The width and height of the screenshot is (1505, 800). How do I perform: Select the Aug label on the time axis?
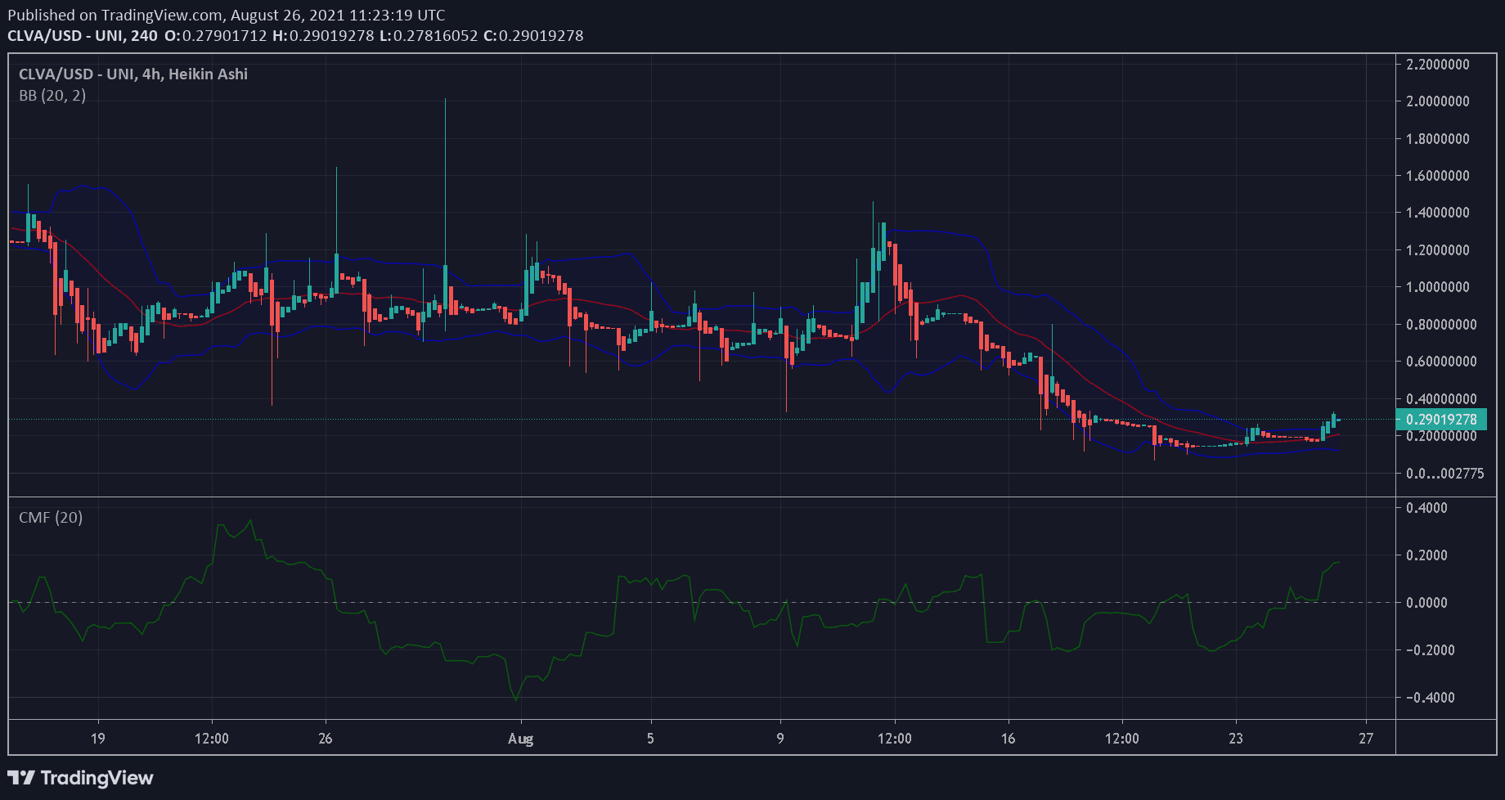pyautogui.click(x=520, y=739)
